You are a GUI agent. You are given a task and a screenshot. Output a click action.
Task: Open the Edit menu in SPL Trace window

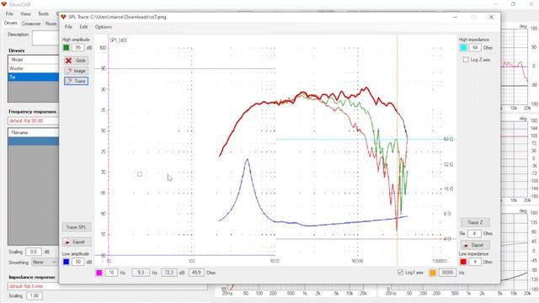point(83,27)
